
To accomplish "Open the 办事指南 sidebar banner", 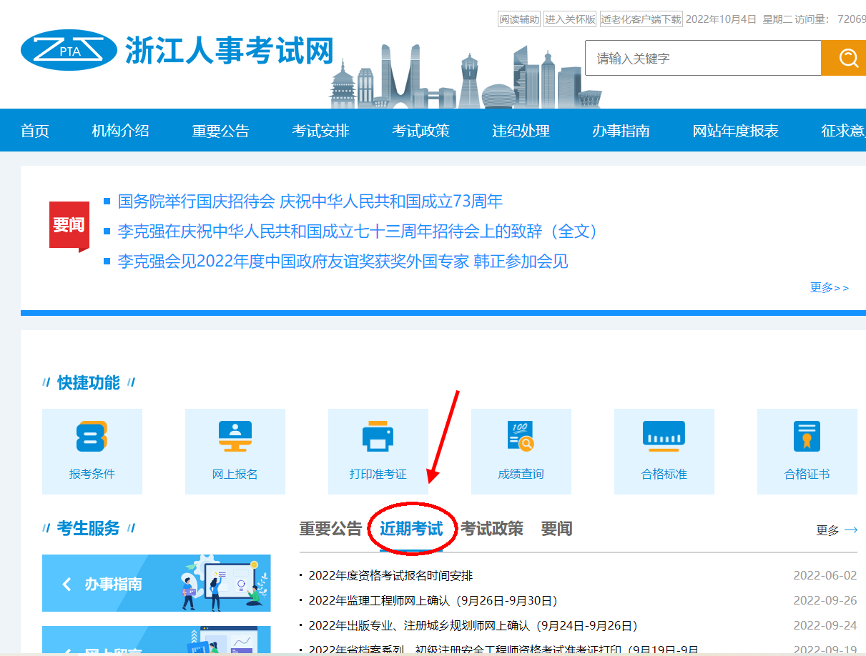I will pos(156,583).
